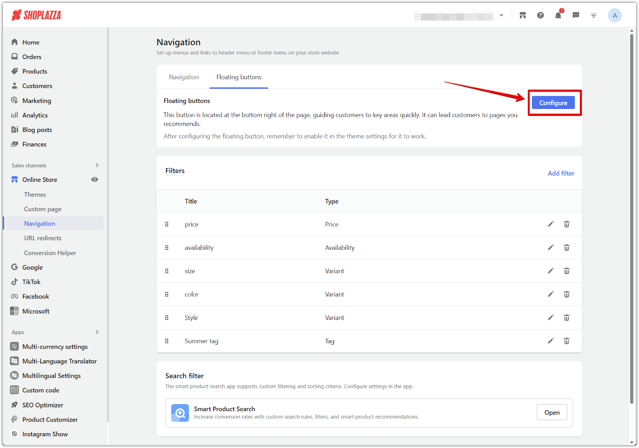
Task: Expand the Sales channels section
Action: (97, 165)
